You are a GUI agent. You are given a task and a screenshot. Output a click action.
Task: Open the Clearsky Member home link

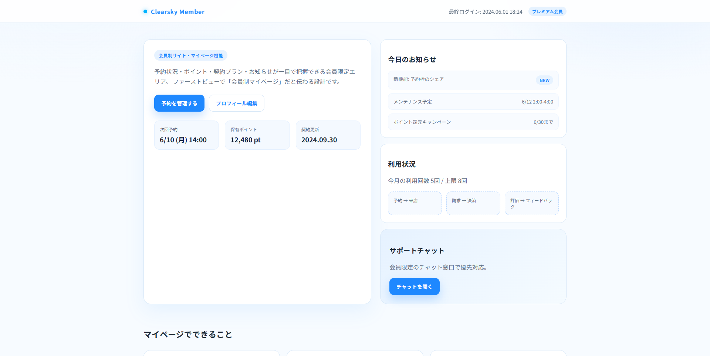[x=177, y=12]
